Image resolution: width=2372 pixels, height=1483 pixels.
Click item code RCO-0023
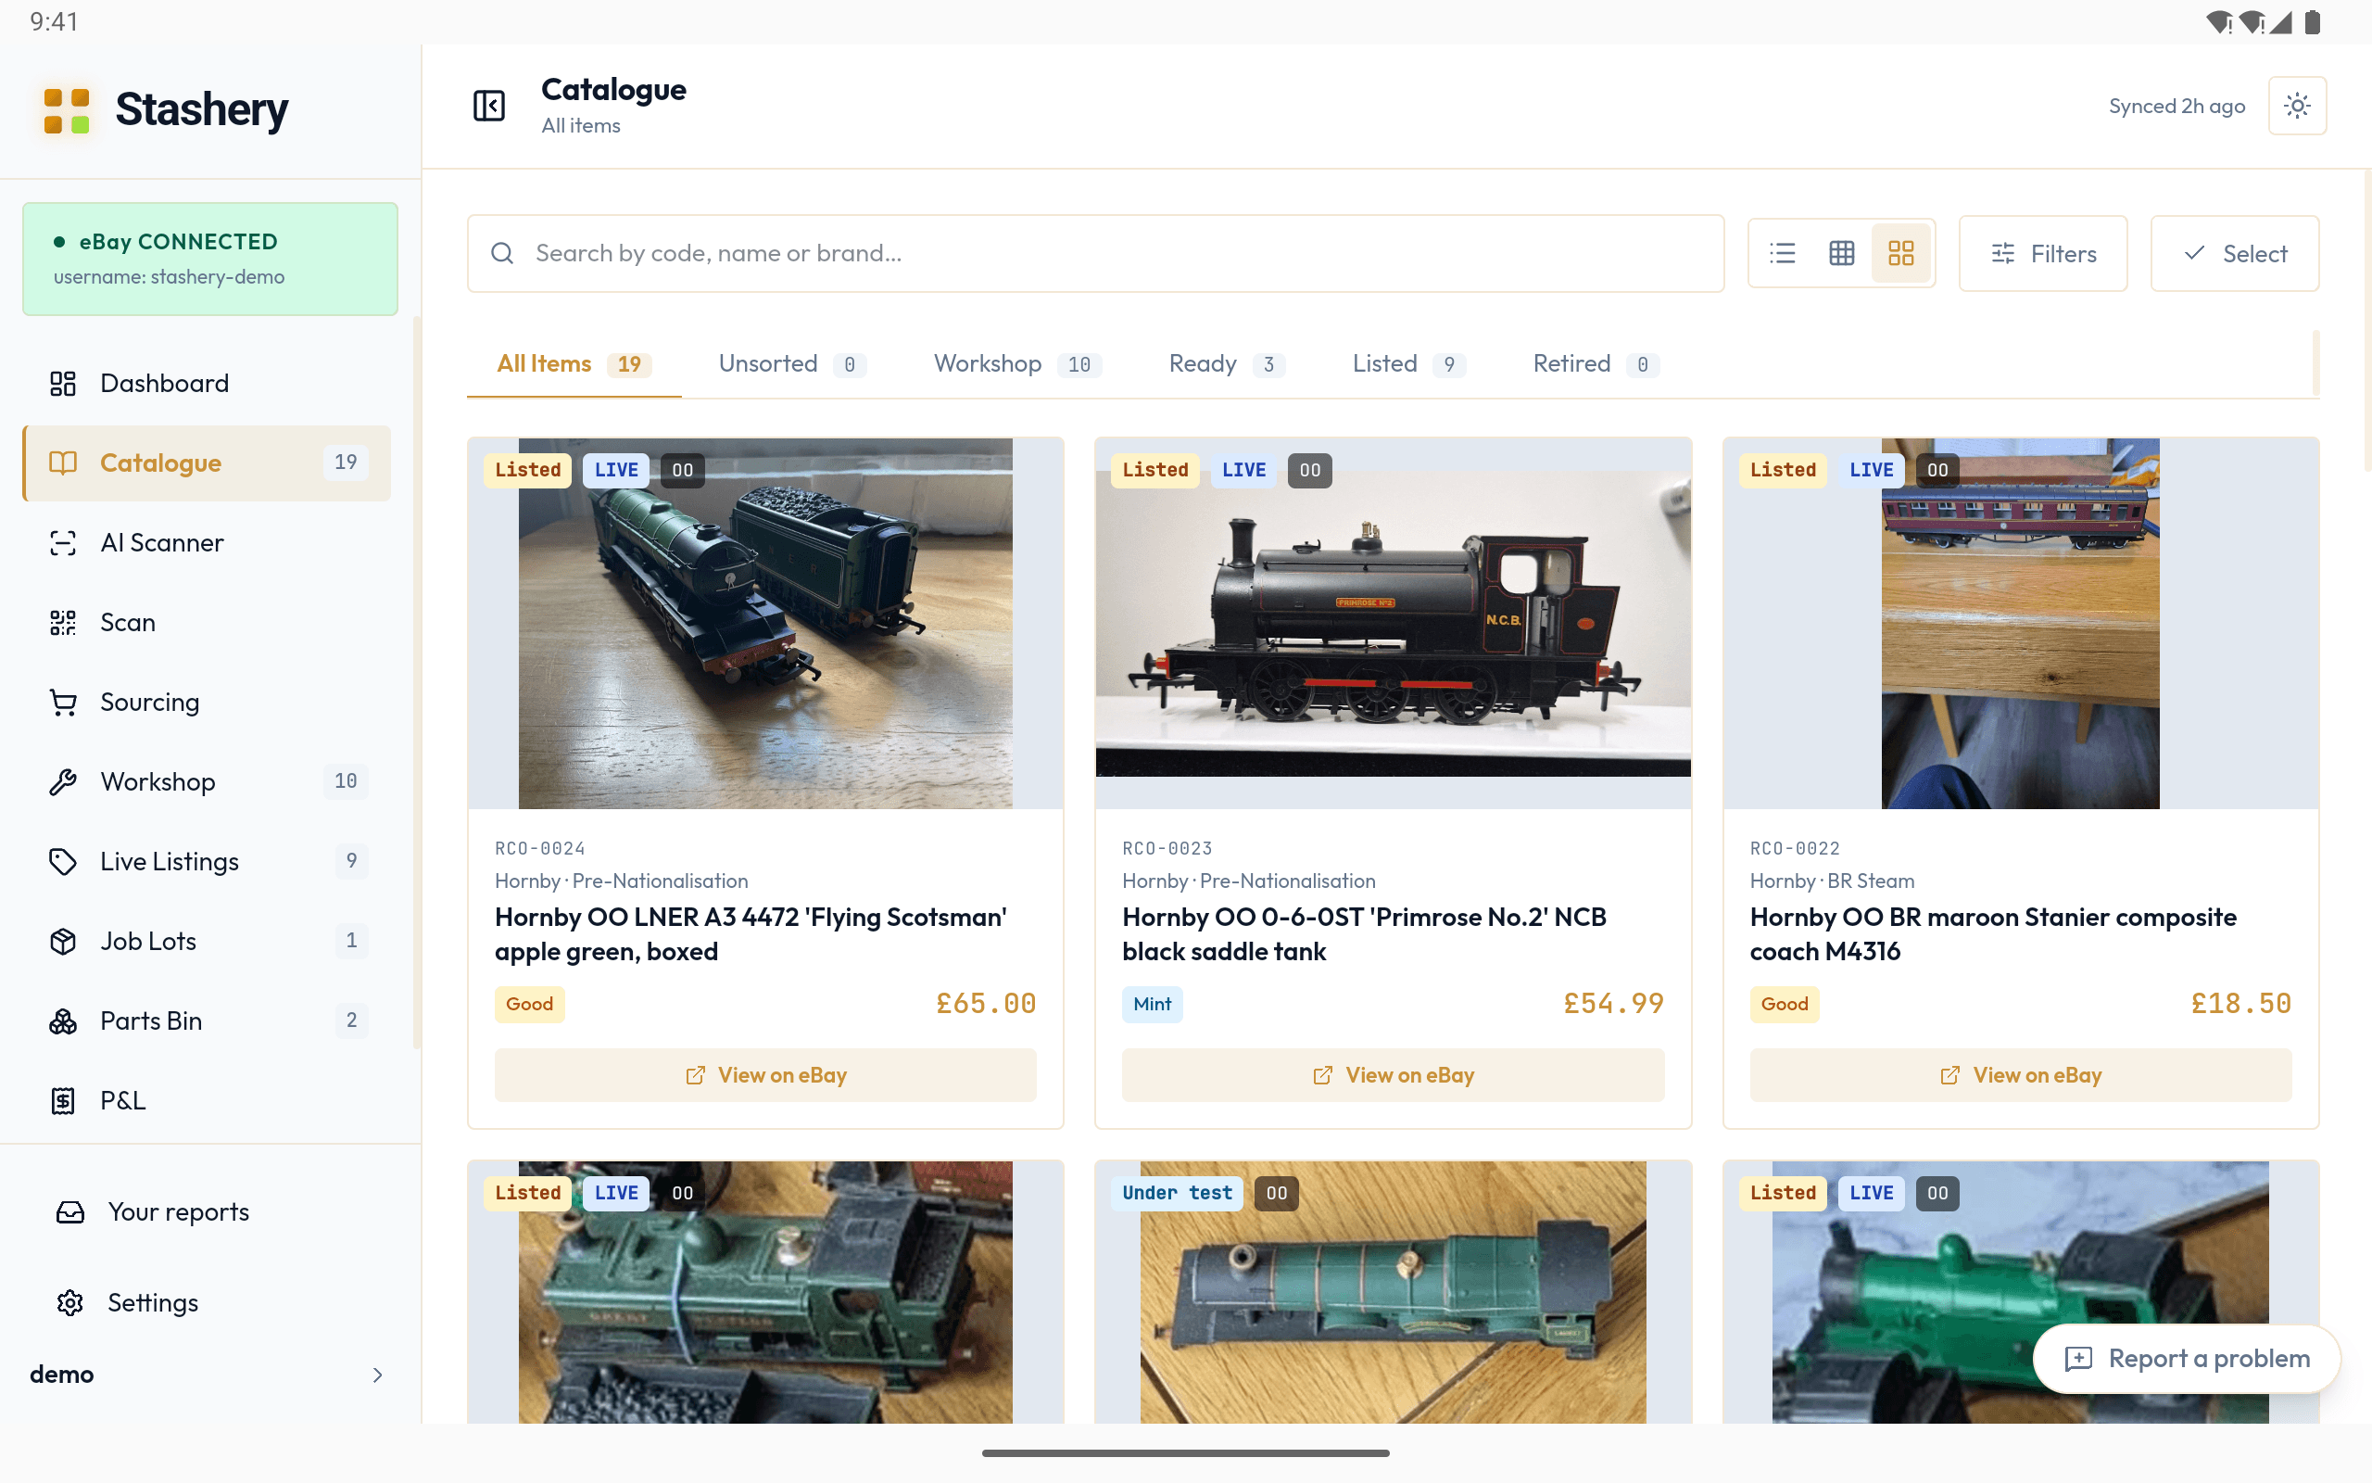pos(1167,848)
